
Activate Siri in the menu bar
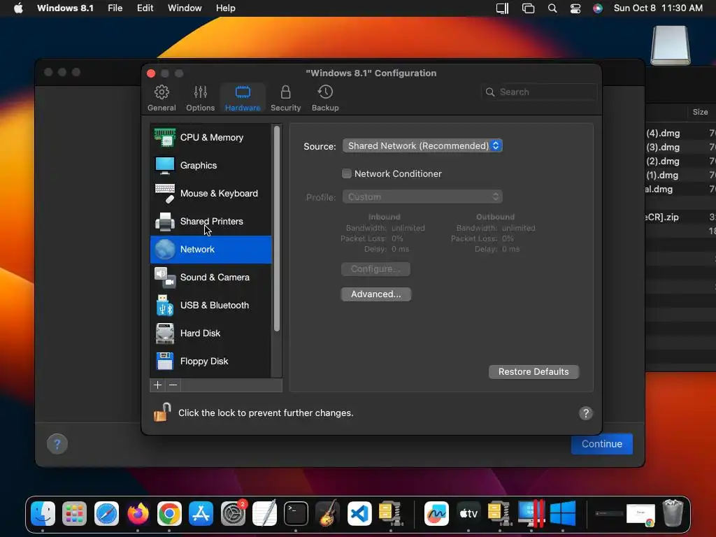[598, 8]
